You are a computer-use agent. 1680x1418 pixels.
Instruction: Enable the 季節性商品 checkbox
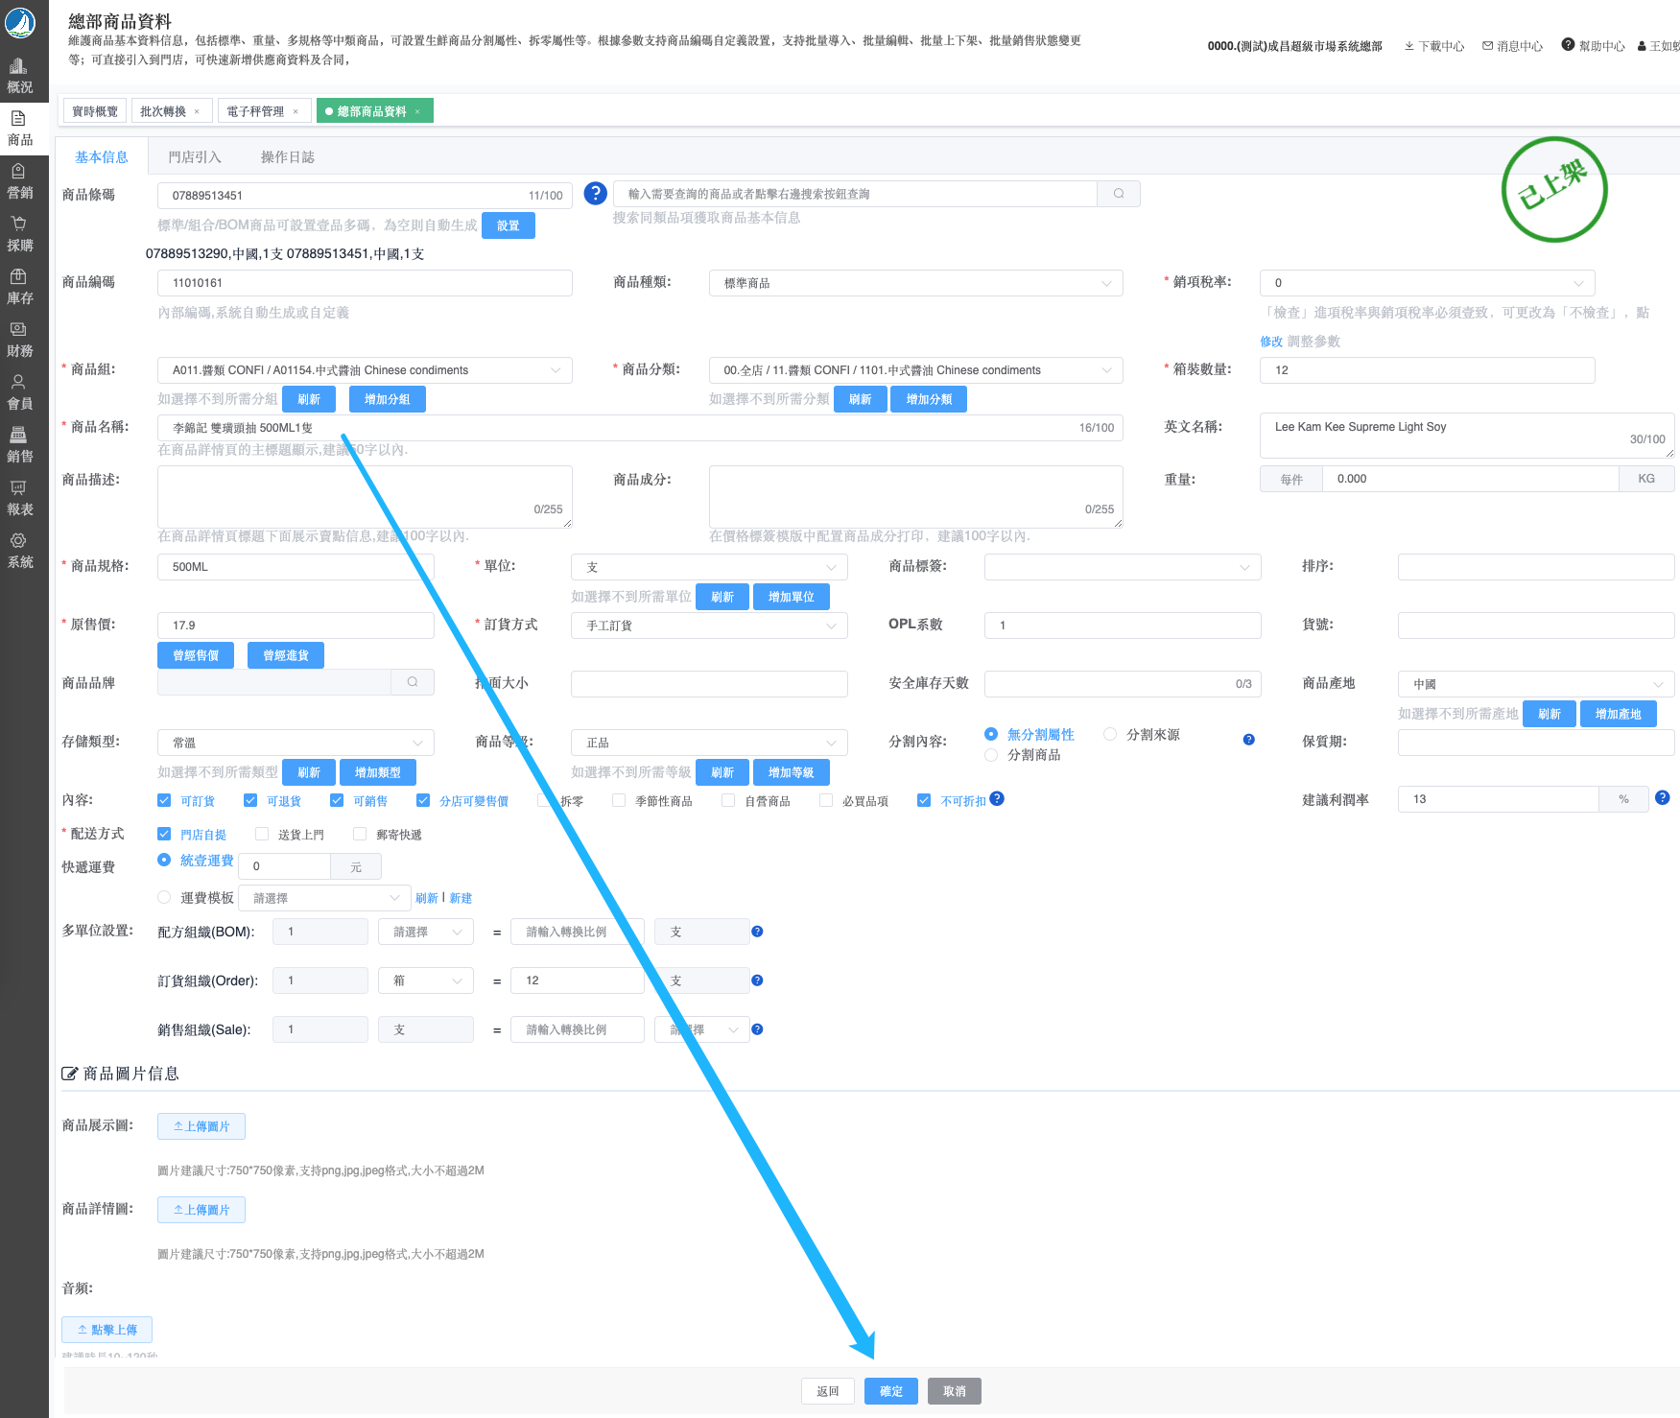619,800
